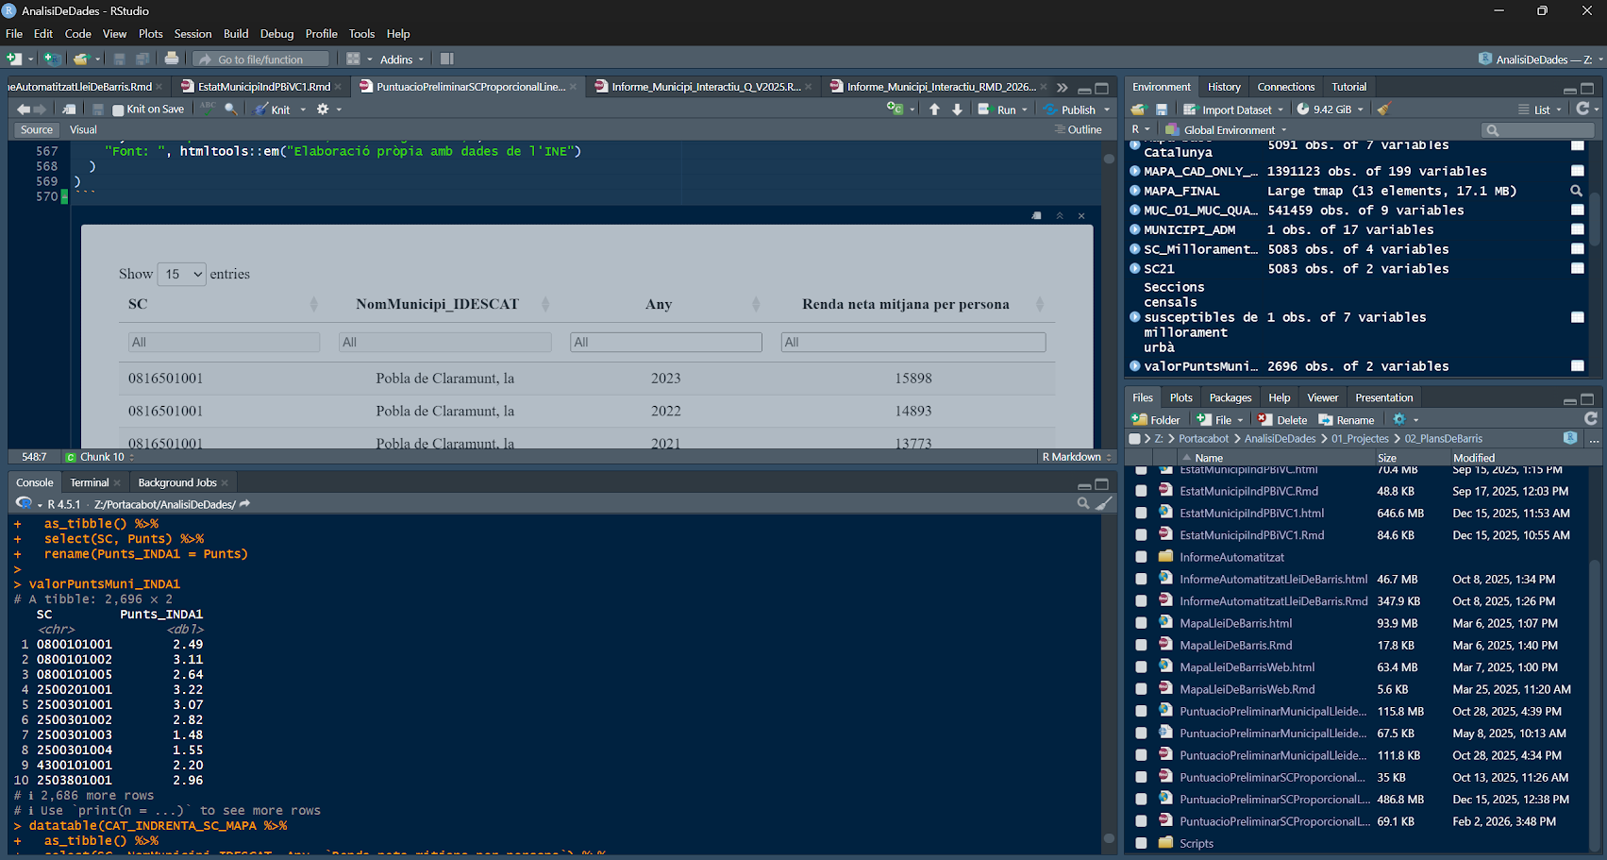The height and width of the screenshot is (860, 1607).
Task: Click the Rename button in Files pane
Action: coord(1347,420)
